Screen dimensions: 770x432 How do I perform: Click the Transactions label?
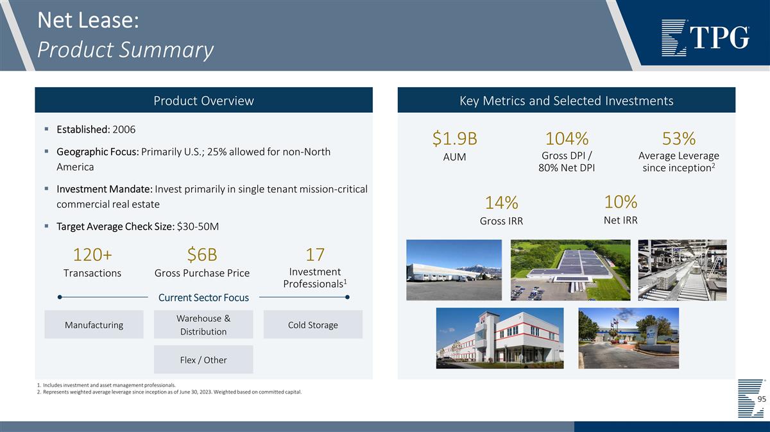[x=92, y=273]
